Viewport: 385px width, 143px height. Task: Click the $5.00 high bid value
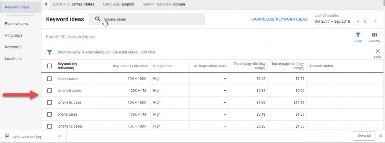300,90
